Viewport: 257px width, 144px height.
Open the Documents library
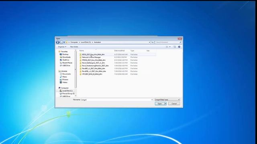(67, 74)
